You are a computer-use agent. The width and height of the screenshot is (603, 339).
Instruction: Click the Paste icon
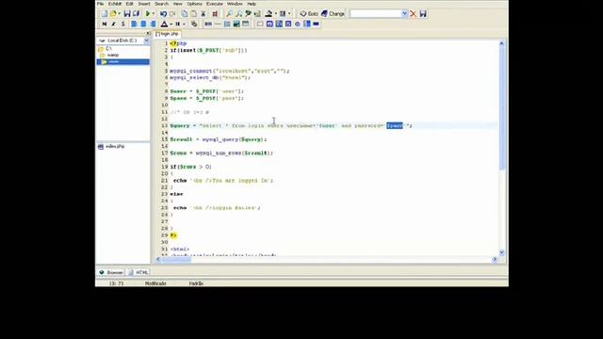(x=194, y=14)
